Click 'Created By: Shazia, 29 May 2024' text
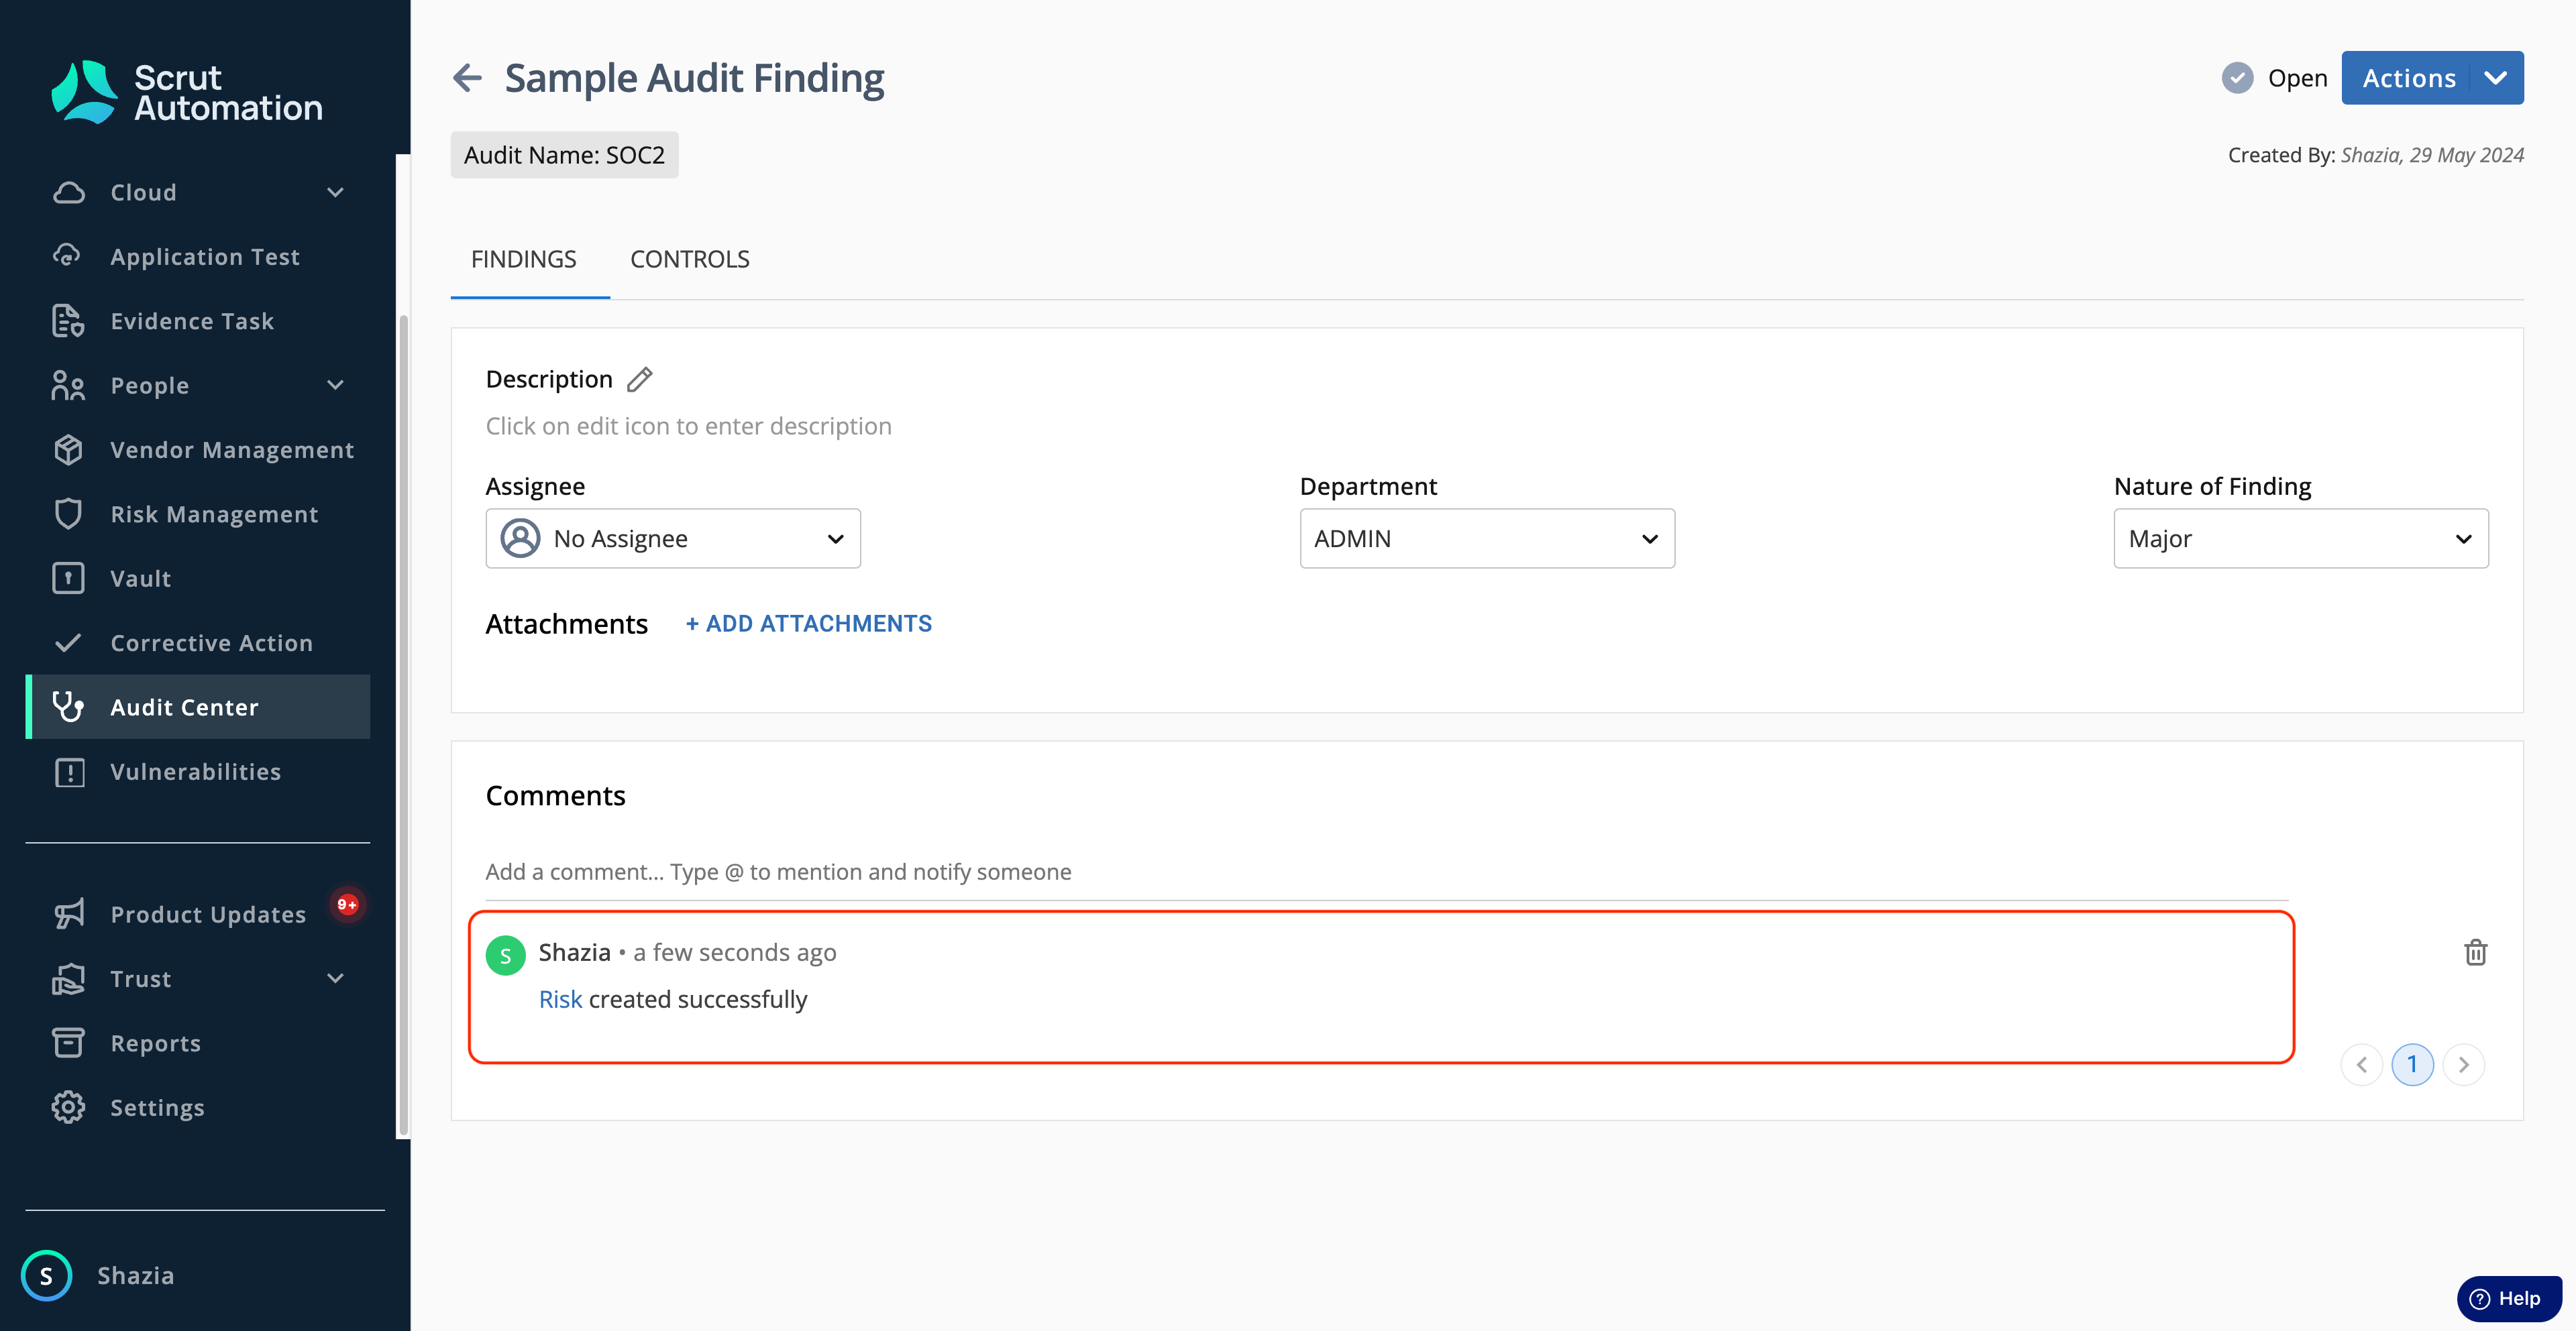Viewport: 2576px width, 1331px height. pyautogui.click(x=2375, y=155)
